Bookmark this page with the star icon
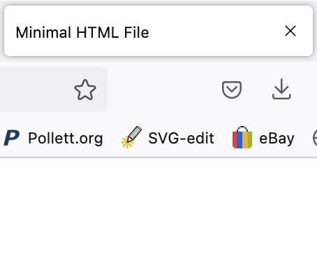317x280 pixels. pyautogui.click(x=85, y=90)
